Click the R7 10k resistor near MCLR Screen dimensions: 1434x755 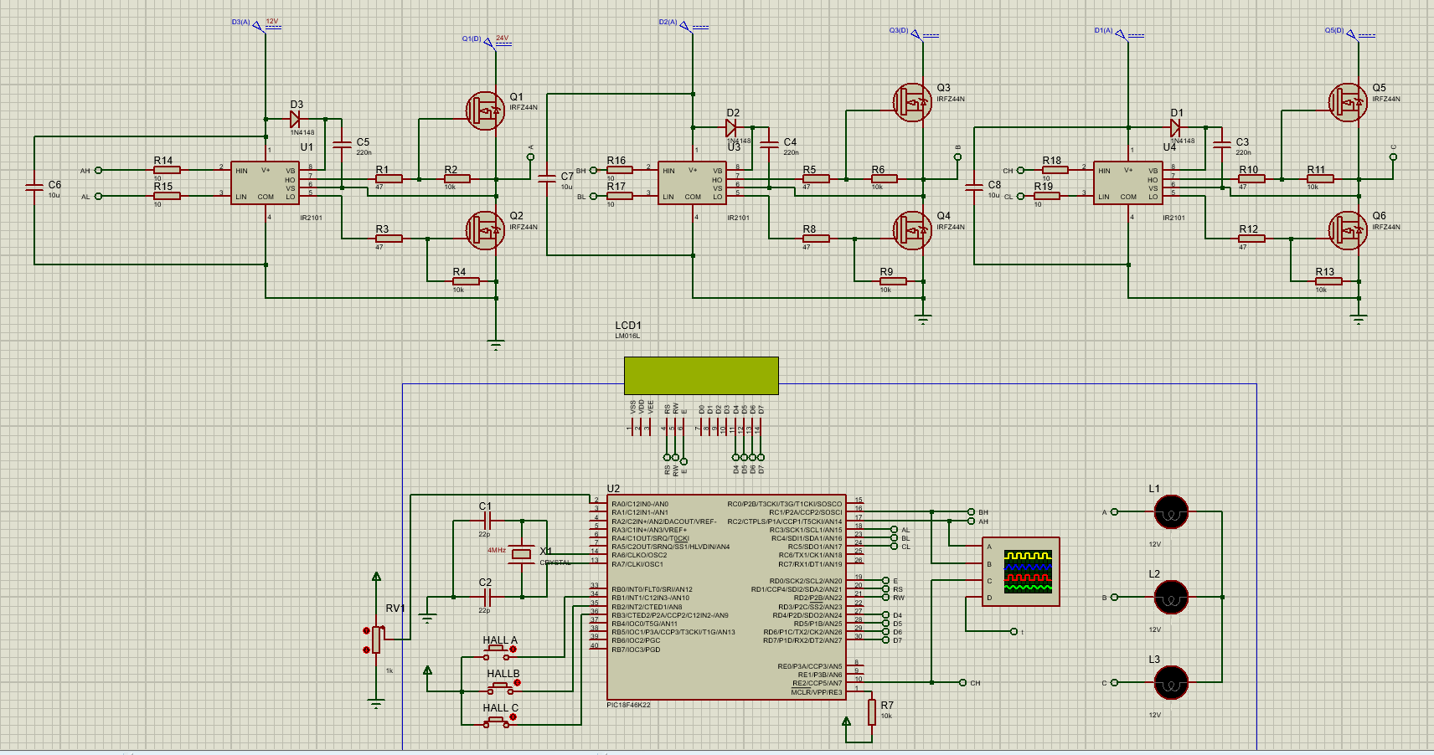[872, 711]
